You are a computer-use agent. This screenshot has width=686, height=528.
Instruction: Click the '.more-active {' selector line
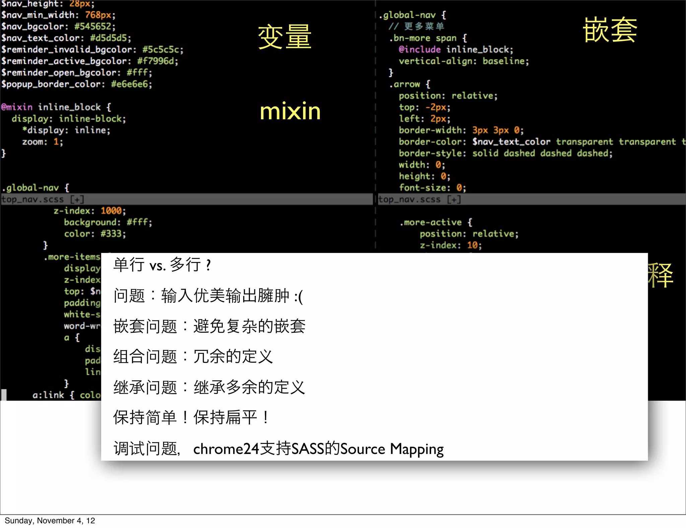(436, 222)
